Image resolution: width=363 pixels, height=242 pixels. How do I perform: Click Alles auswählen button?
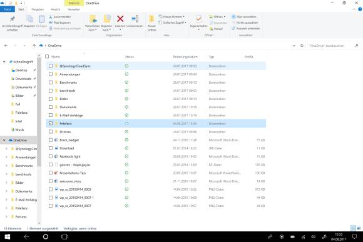[244, 17]
